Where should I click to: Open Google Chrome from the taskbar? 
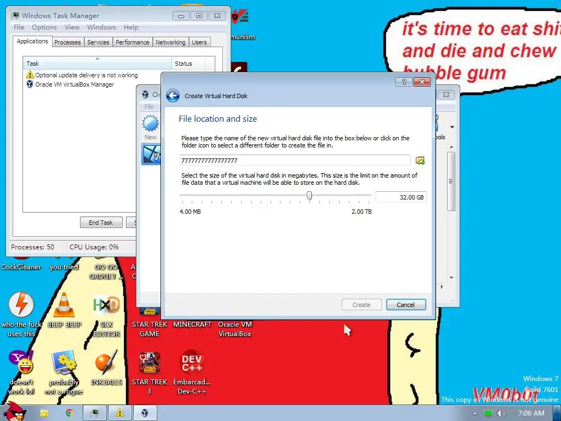(x=69, y=413)
